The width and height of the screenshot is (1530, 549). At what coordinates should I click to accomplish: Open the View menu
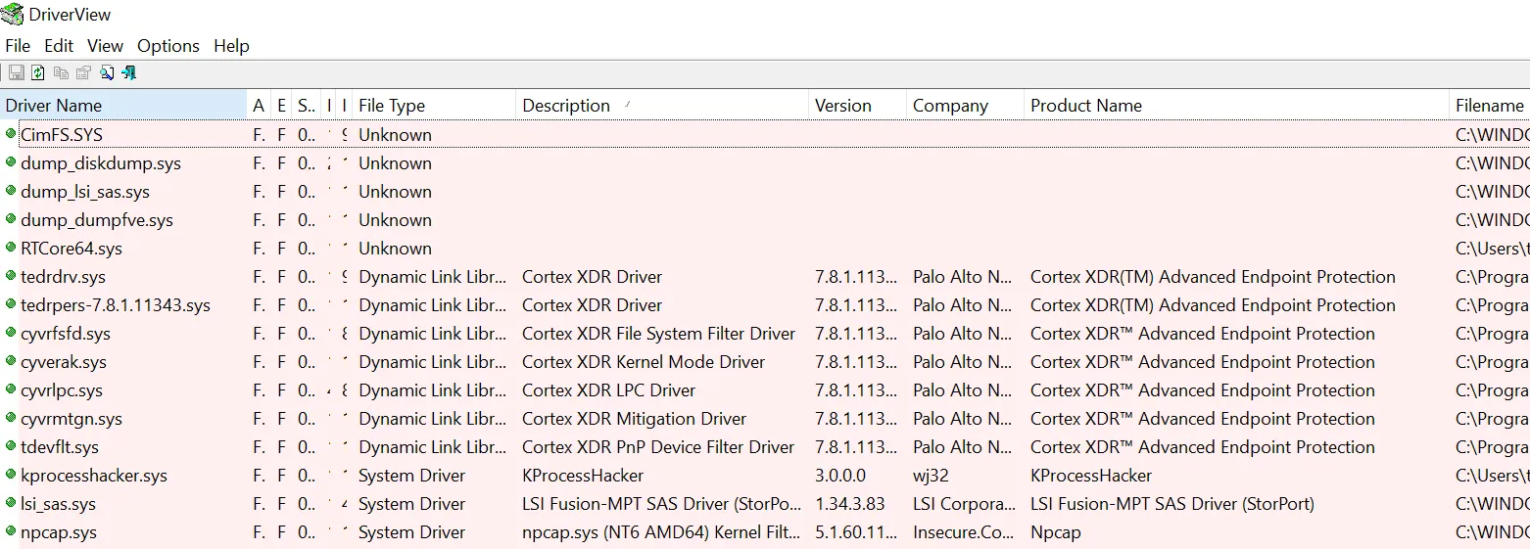105,46
